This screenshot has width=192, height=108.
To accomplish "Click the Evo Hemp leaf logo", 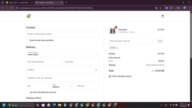I will (x=28, y=16).
